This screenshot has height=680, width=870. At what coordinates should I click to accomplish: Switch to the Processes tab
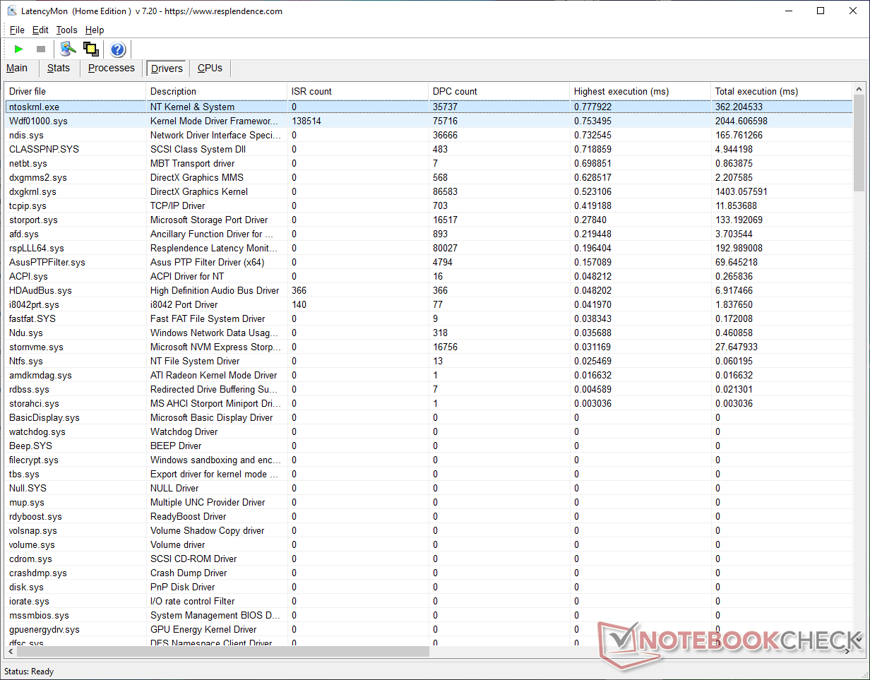coord(111,68)
